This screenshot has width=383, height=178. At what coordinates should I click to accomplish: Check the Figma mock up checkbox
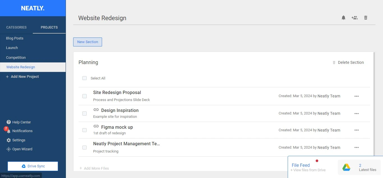point(84,130)
